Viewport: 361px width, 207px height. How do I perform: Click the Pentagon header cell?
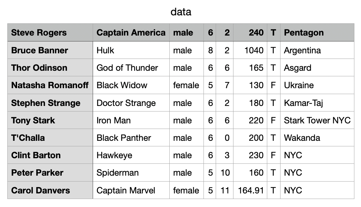317,32
